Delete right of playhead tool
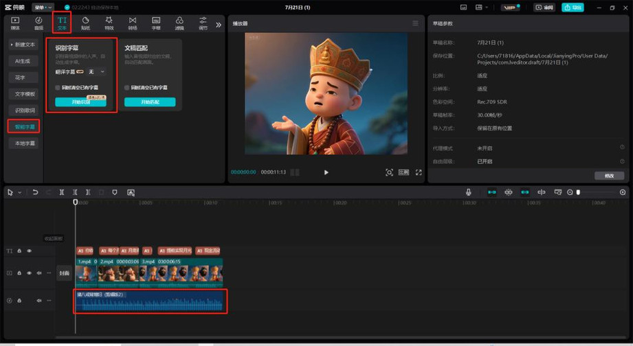The height and width of the screenshot is (346, 633). [x=88, y=192]
